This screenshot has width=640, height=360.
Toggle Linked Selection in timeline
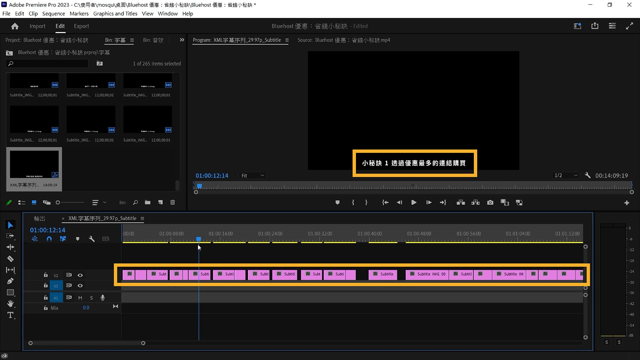pos(63,239)
